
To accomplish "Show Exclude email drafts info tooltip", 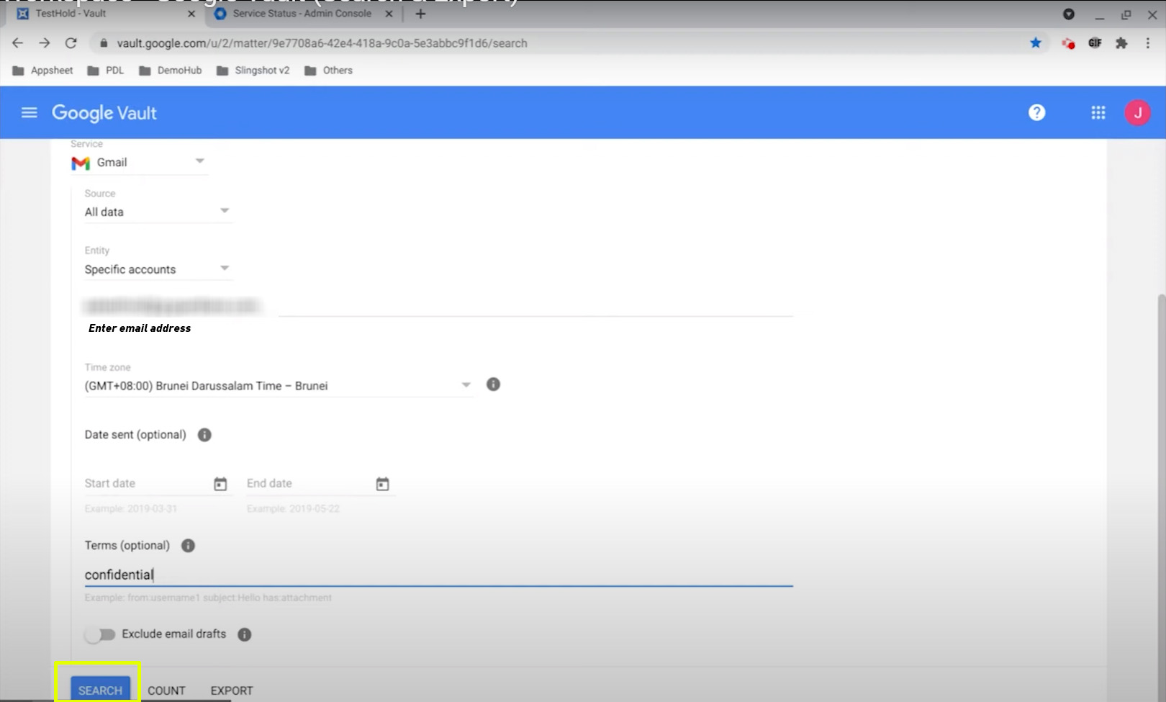I will coord(245,634).
